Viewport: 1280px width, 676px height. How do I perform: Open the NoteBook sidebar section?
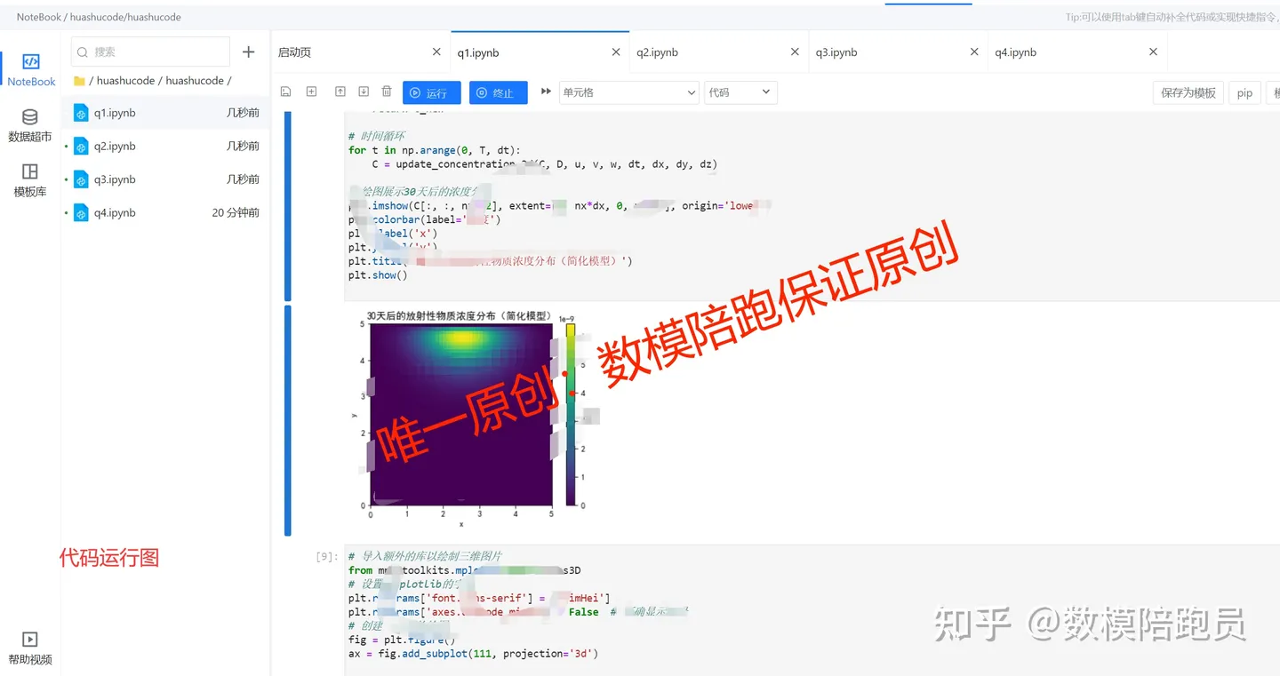[x=31, y=70]
